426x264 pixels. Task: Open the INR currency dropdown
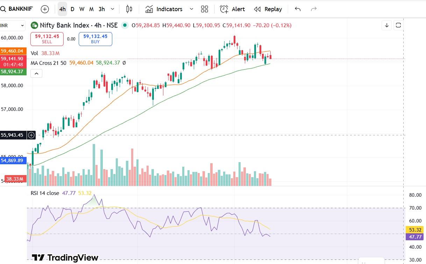tap(13, 25)
